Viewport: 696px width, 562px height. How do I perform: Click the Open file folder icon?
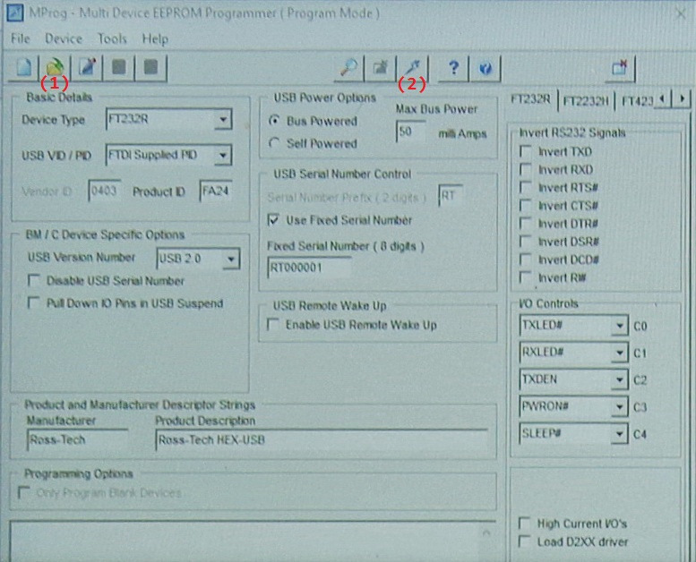(x=55, y=68)
